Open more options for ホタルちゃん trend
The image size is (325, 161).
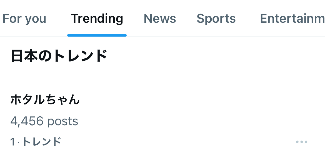(x=301, y=142)
